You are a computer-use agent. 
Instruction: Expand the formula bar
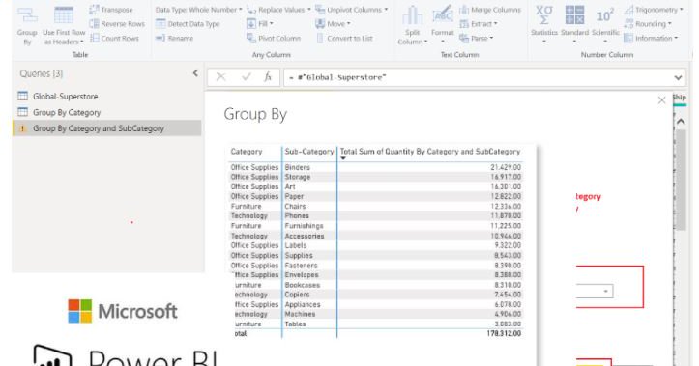[x=678, y=77]
